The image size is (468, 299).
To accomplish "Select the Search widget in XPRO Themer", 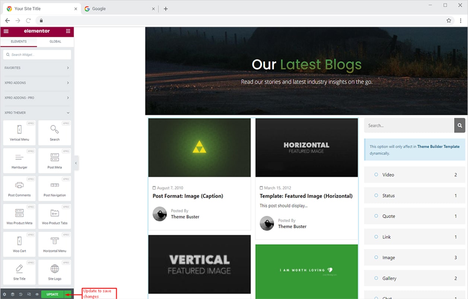I will click(x=55, y=132).
